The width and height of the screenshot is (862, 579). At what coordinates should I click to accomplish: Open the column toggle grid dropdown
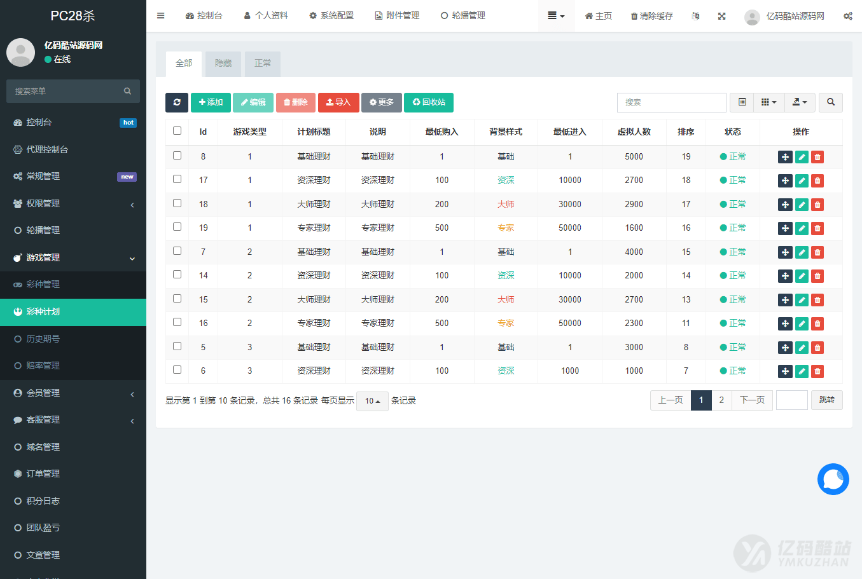[x=769, y=102]
